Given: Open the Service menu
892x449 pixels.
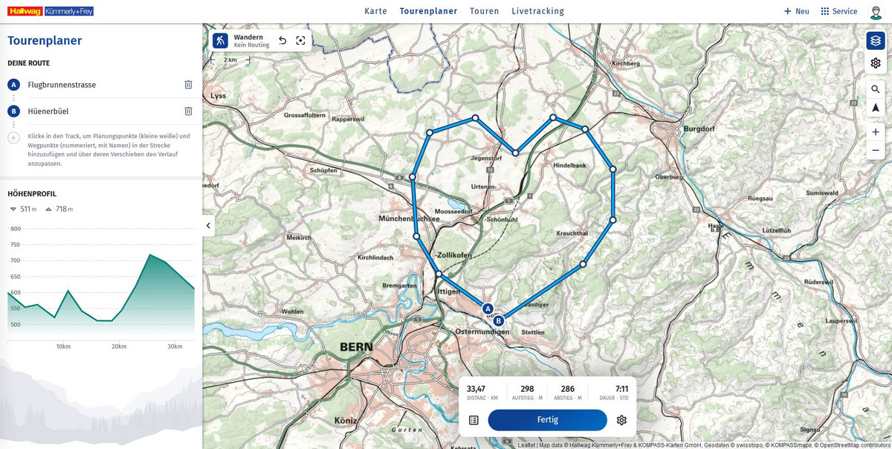Looking at the screenshot, I should 839,11.
